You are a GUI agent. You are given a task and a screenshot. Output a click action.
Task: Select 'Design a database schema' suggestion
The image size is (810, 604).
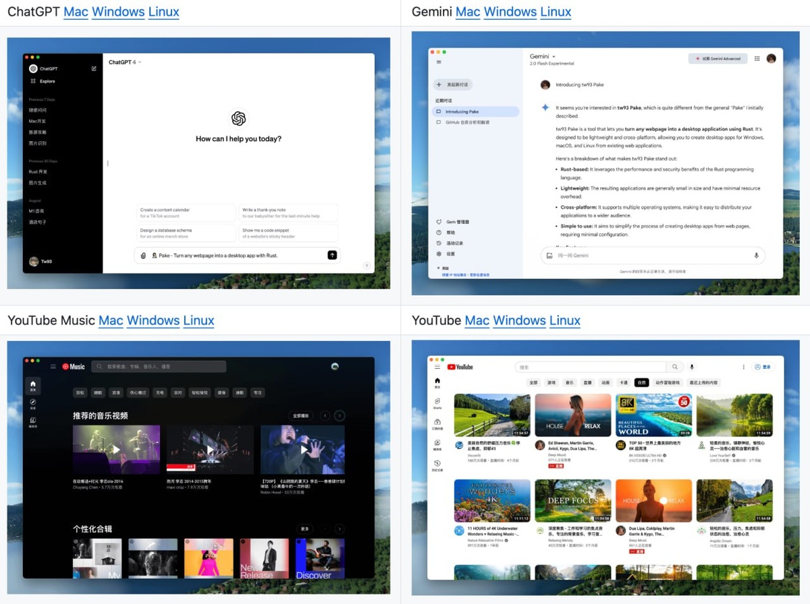[x=186, y=233]
